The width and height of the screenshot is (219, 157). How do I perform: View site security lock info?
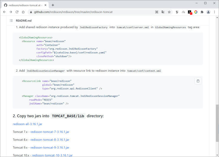[31, 12]
